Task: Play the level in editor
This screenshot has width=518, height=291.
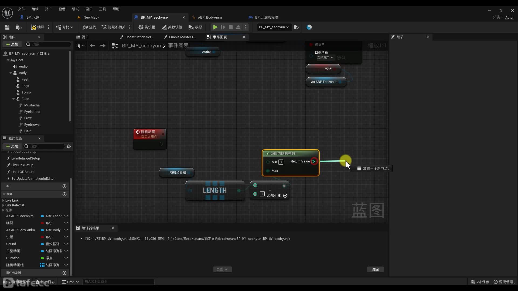Action: click(215, 27)
